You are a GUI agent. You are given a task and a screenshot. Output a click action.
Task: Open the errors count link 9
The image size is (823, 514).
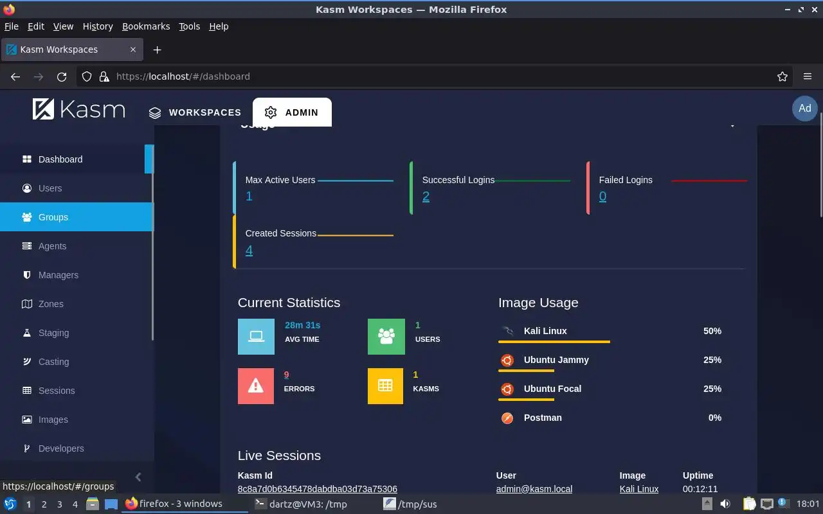286,375
